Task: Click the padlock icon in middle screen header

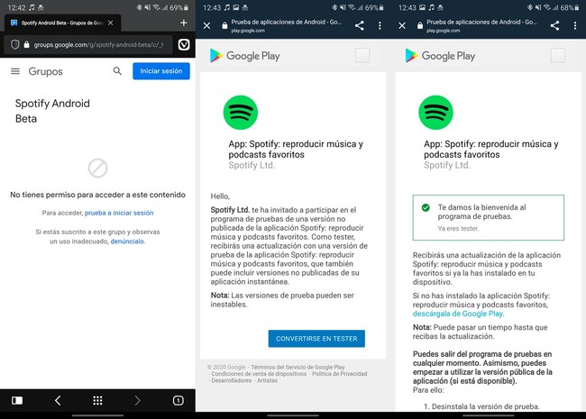Action: 224,25
